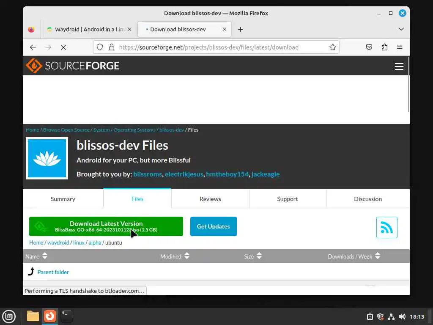
Task: Visit the hmtheboy154 author profile
Action: tap(227, 174)
